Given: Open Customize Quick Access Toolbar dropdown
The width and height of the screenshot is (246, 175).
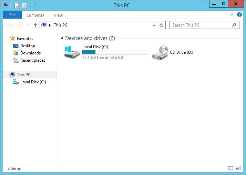Looking at the screenshot, I should [x=31, y=6].
